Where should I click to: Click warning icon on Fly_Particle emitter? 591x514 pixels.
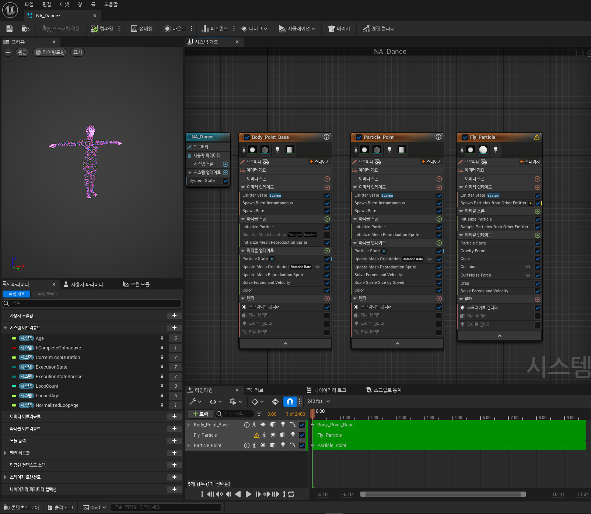[536, 137]
